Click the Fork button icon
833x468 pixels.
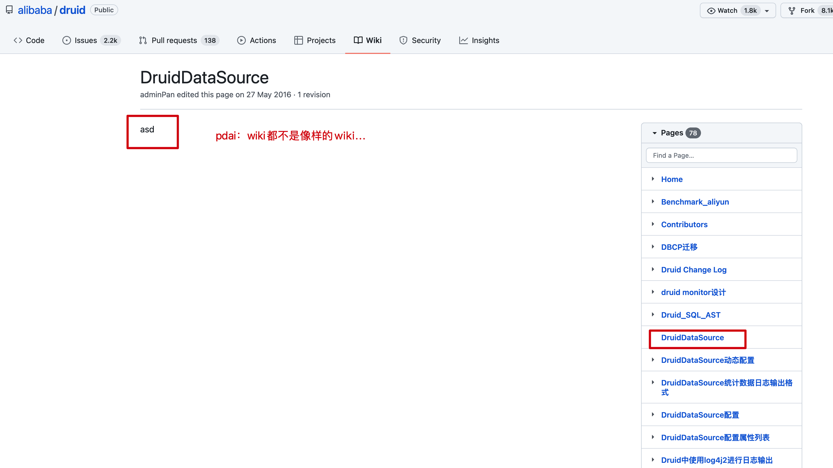[x=792, y=11]
